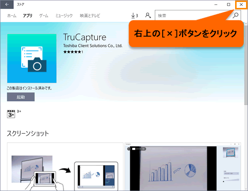Click the TruCapture app icon image
This screenshot has height=191, width=248.
[x=32, y=58]
